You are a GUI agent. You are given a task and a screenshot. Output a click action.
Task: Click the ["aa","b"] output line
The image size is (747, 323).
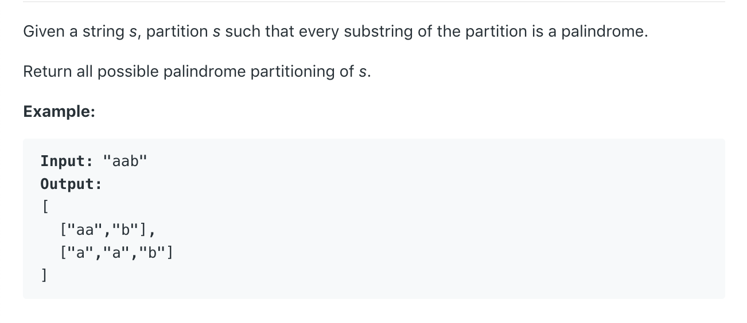click(x=107, y=230)
